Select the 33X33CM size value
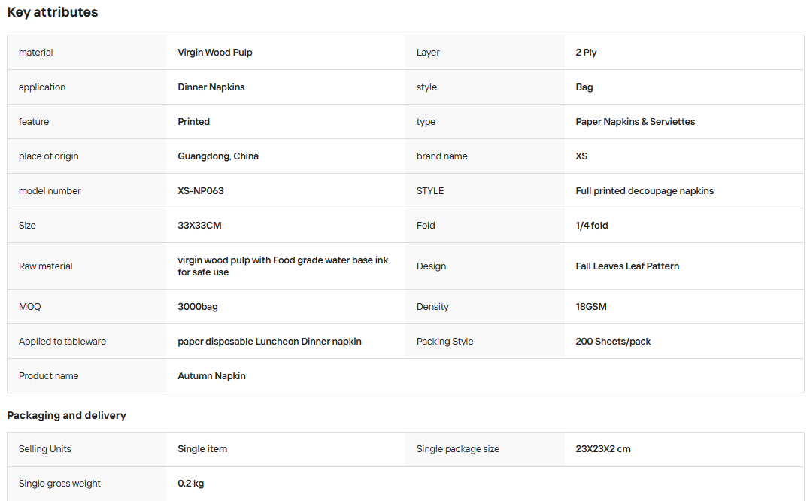Screen dimensions: 810x501 click(x=199, y=226)
